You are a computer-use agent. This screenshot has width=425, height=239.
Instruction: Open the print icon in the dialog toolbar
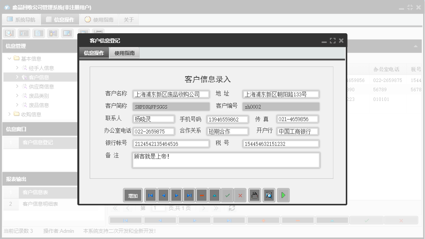254,195
